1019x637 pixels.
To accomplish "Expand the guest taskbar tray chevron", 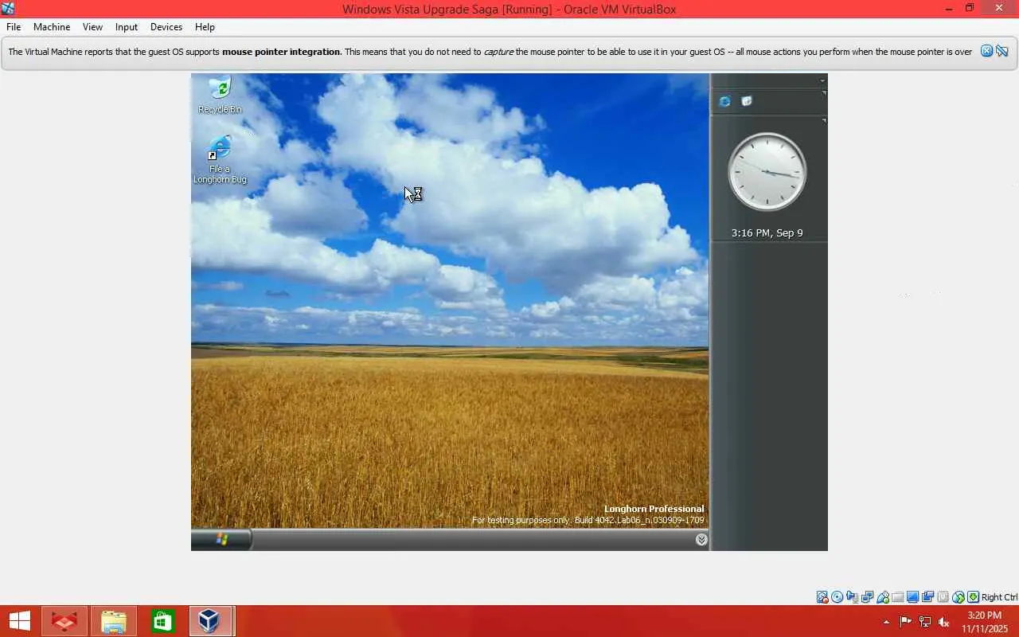I will 701,539.
